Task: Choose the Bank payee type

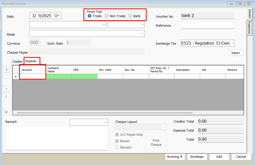Action: click(130, 16)
